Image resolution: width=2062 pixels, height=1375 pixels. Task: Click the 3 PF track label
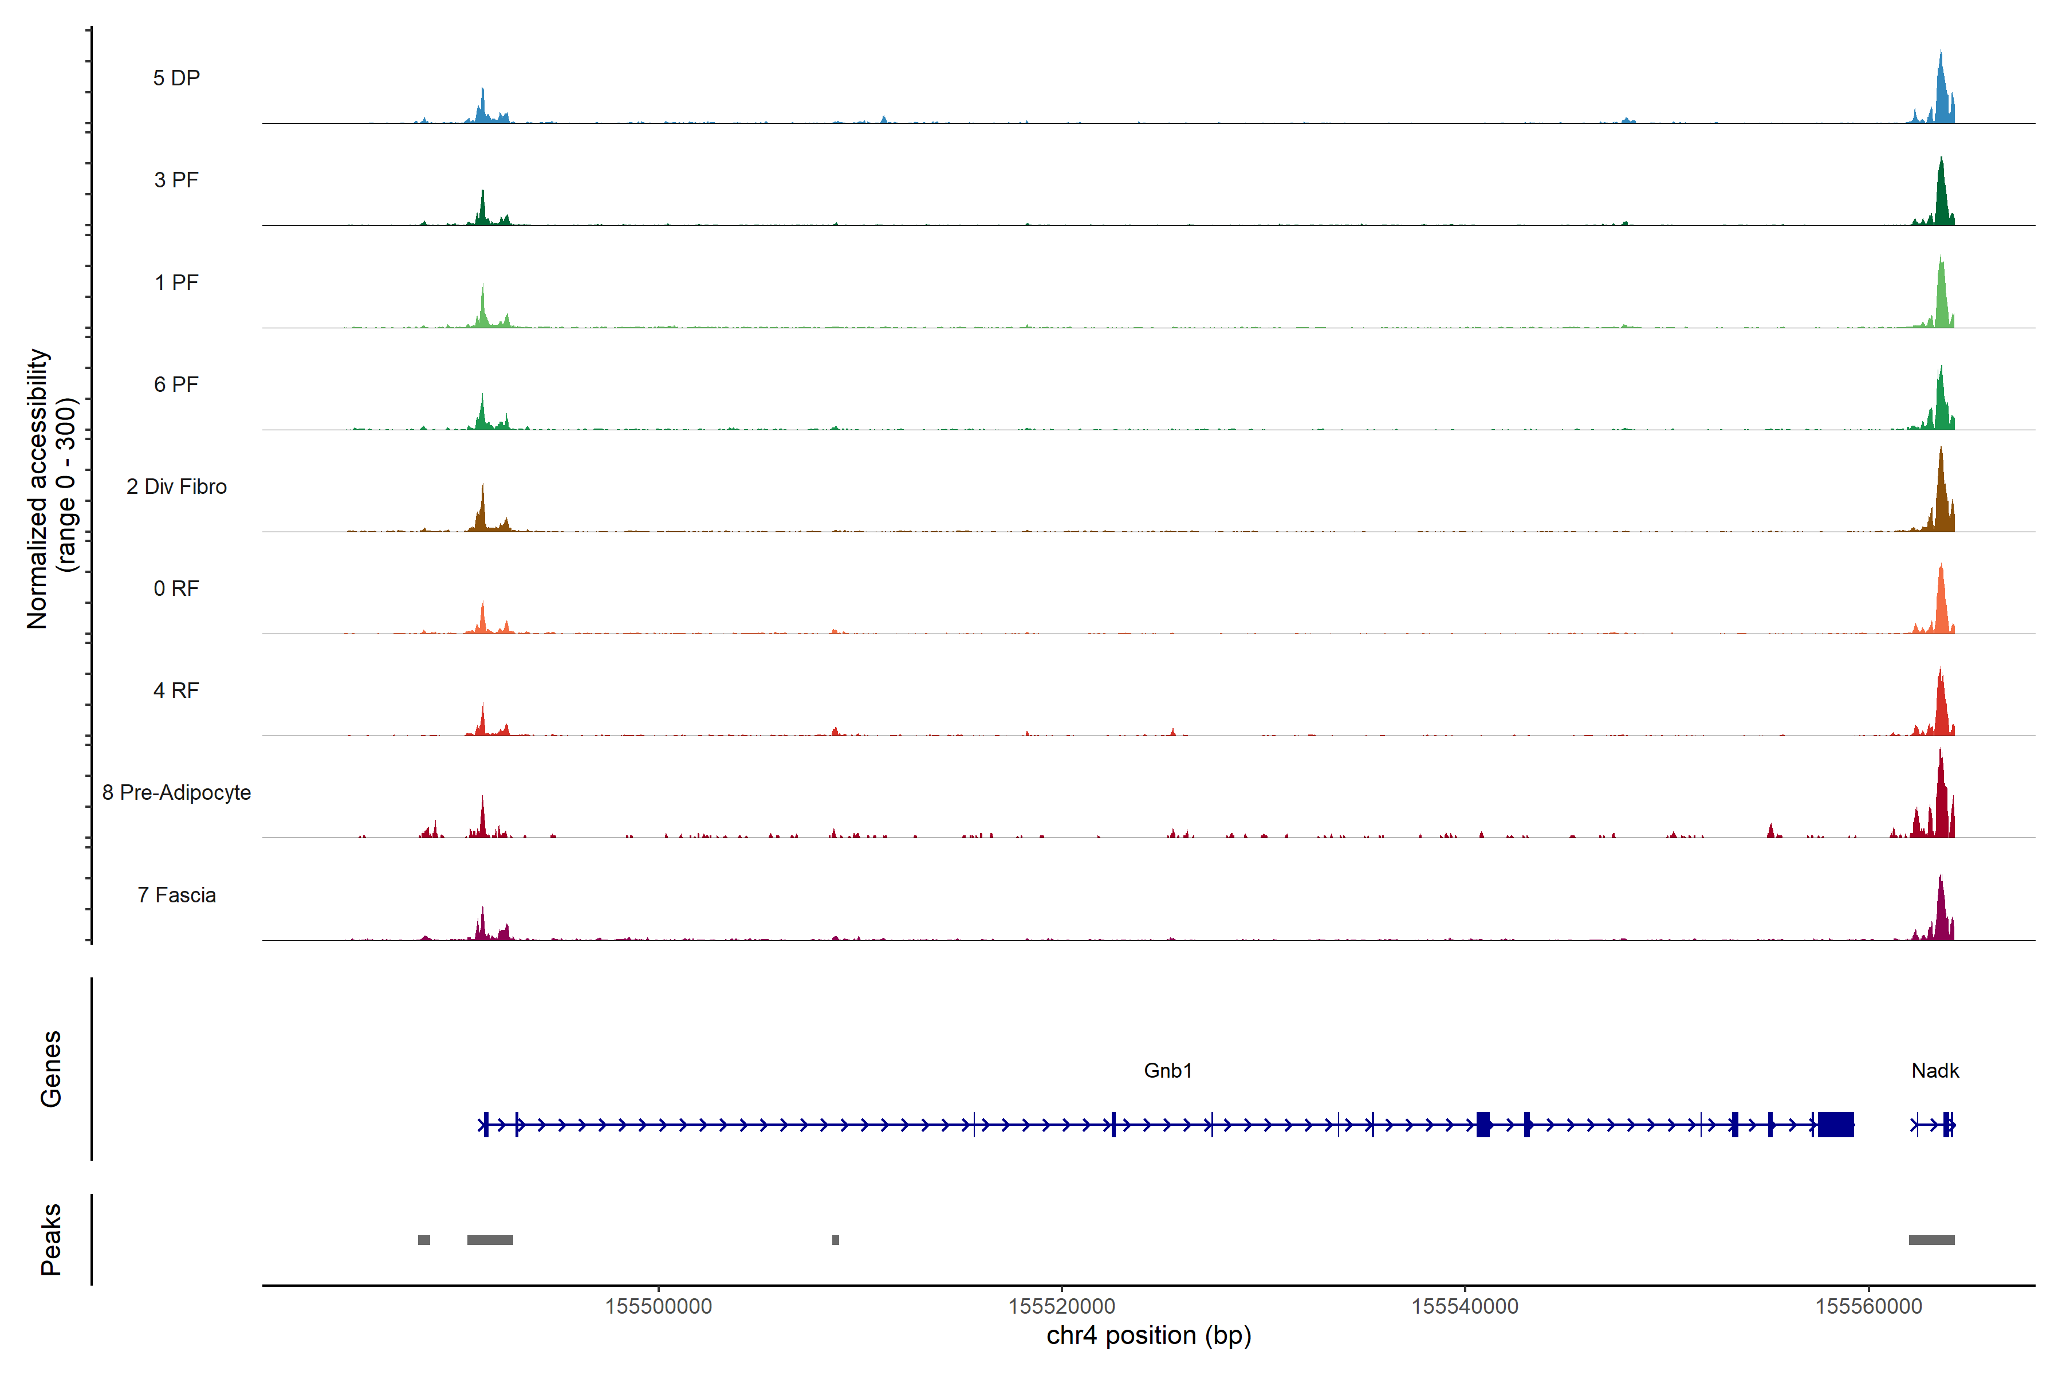pyautogui.click(x=176, y=180)
